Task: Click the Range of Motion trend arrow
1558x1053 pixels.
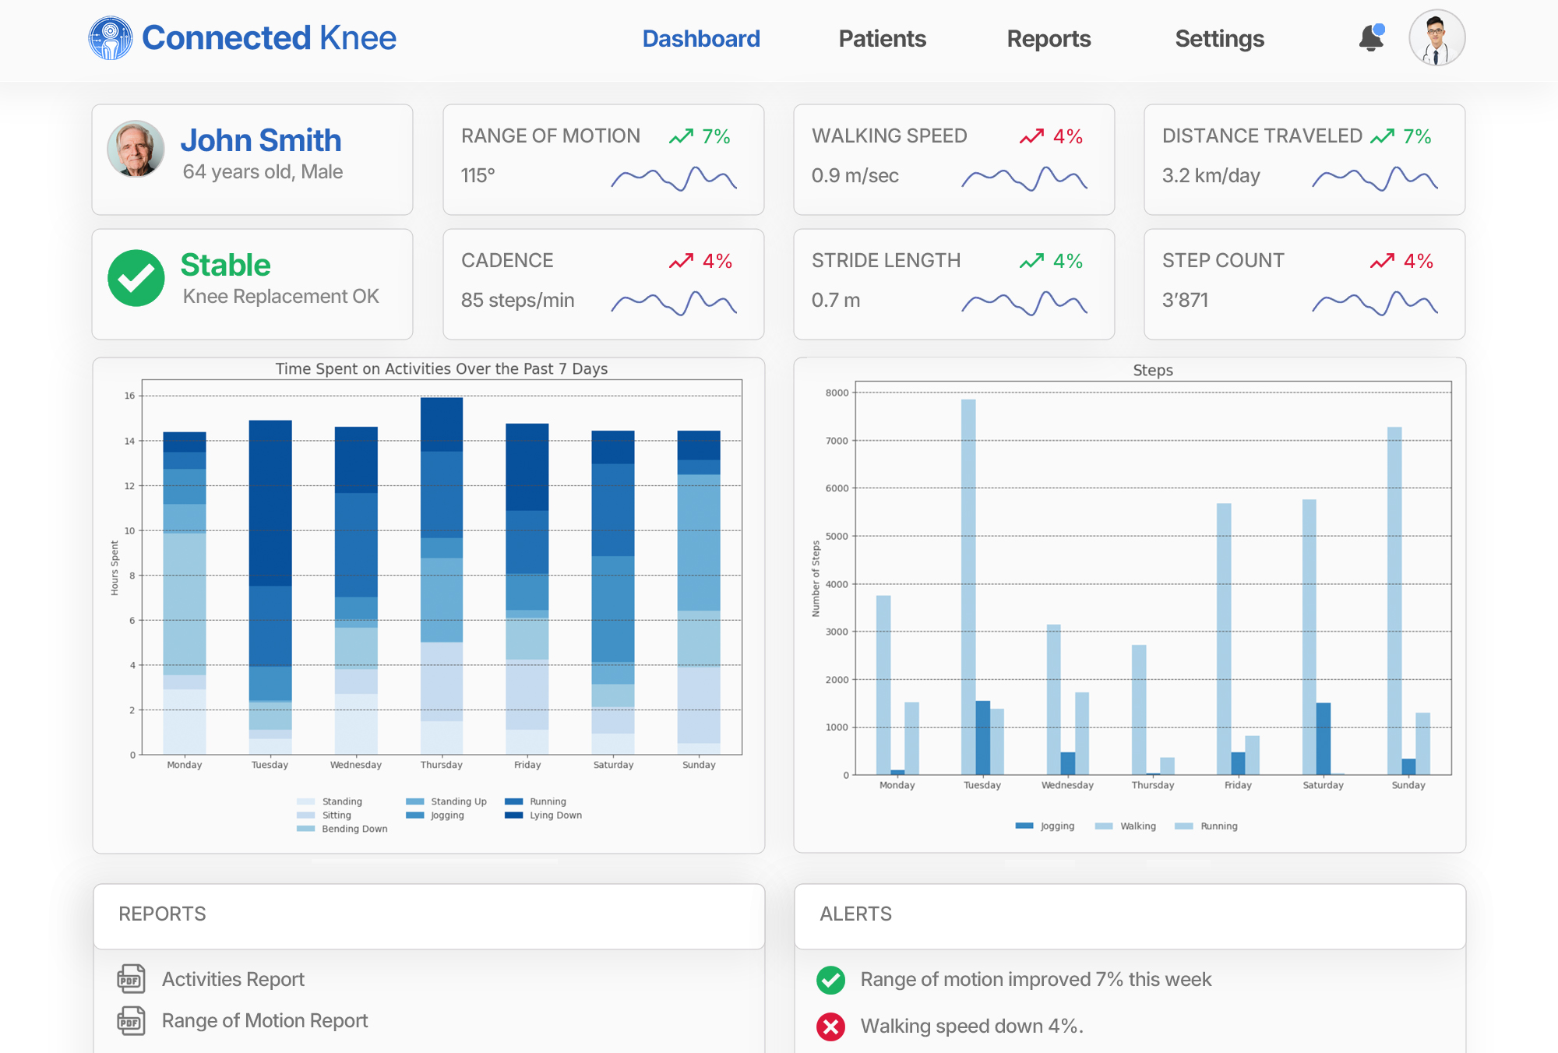Action: coord(681,137)
